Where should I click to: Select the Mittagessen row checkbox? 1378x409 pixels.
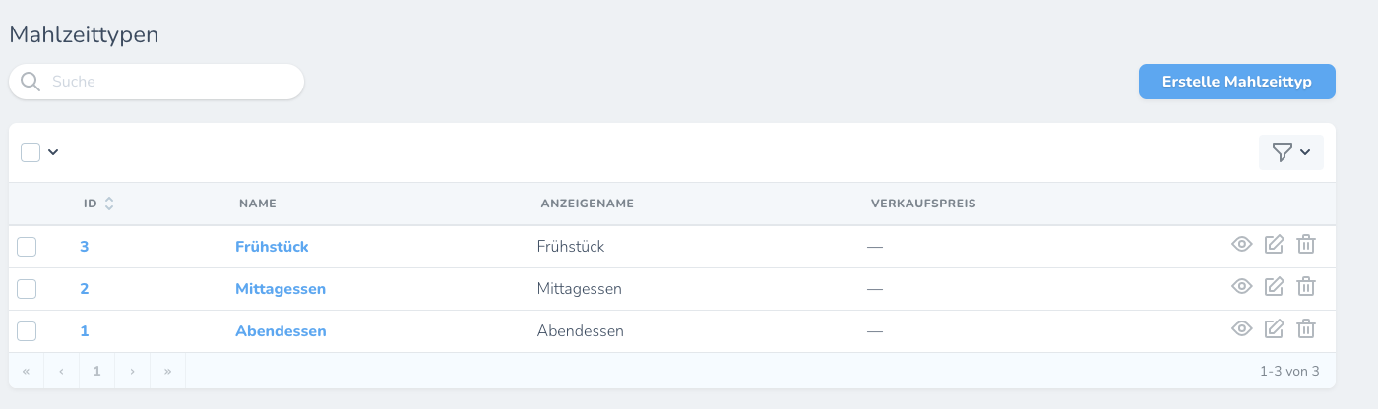pyautogui.click(x=28, y=289)
